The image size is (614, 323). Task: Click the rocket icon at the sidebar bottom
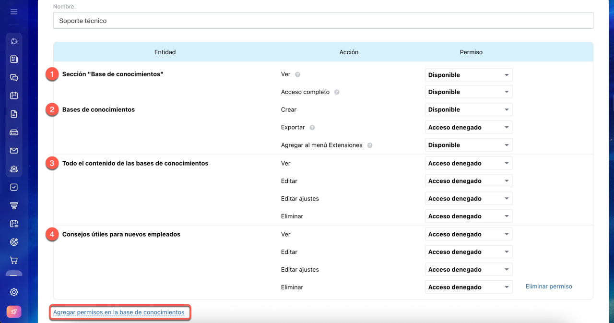14,311
